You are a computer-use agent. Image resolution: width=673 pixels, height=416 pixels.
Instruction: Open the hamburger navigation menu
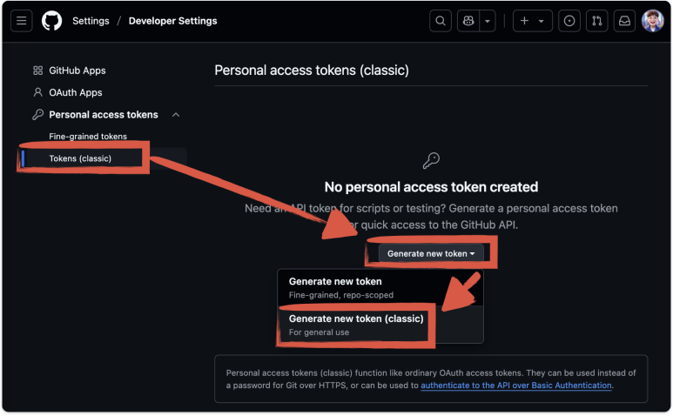click(x=22, y=21)
